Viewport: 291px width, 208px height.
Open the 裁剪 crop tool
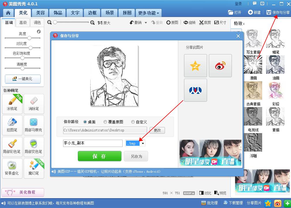(x=205, y=22)
